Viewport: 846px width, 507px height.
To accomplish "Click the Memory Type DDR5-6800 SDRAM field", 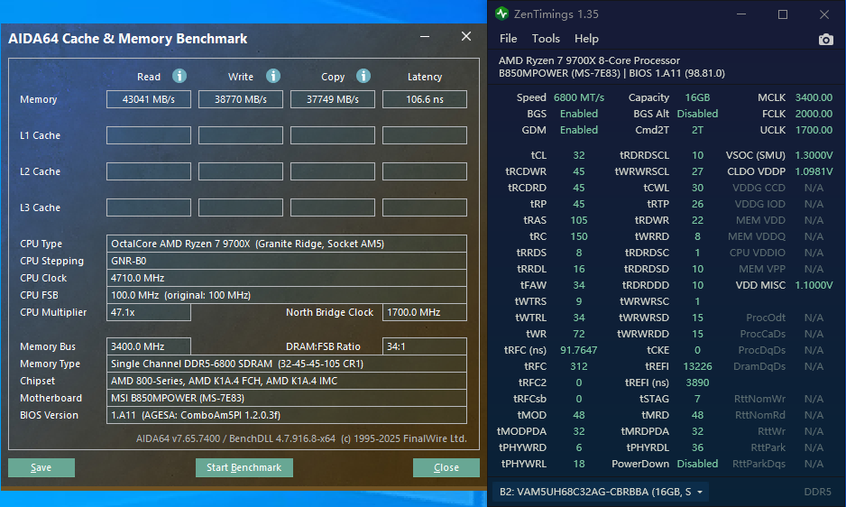I will 287,364.
